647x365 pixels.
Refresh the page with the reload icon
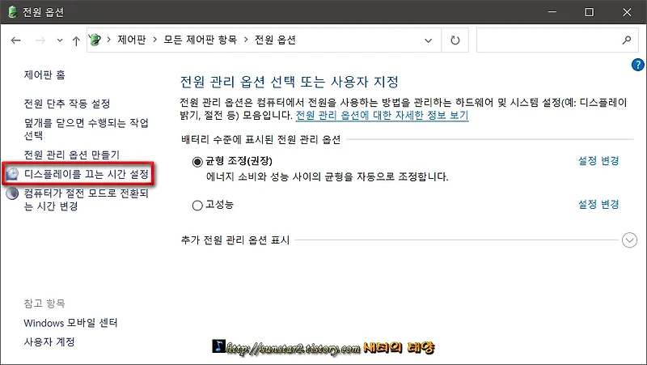pyautogui.click(x=455, y=40)
